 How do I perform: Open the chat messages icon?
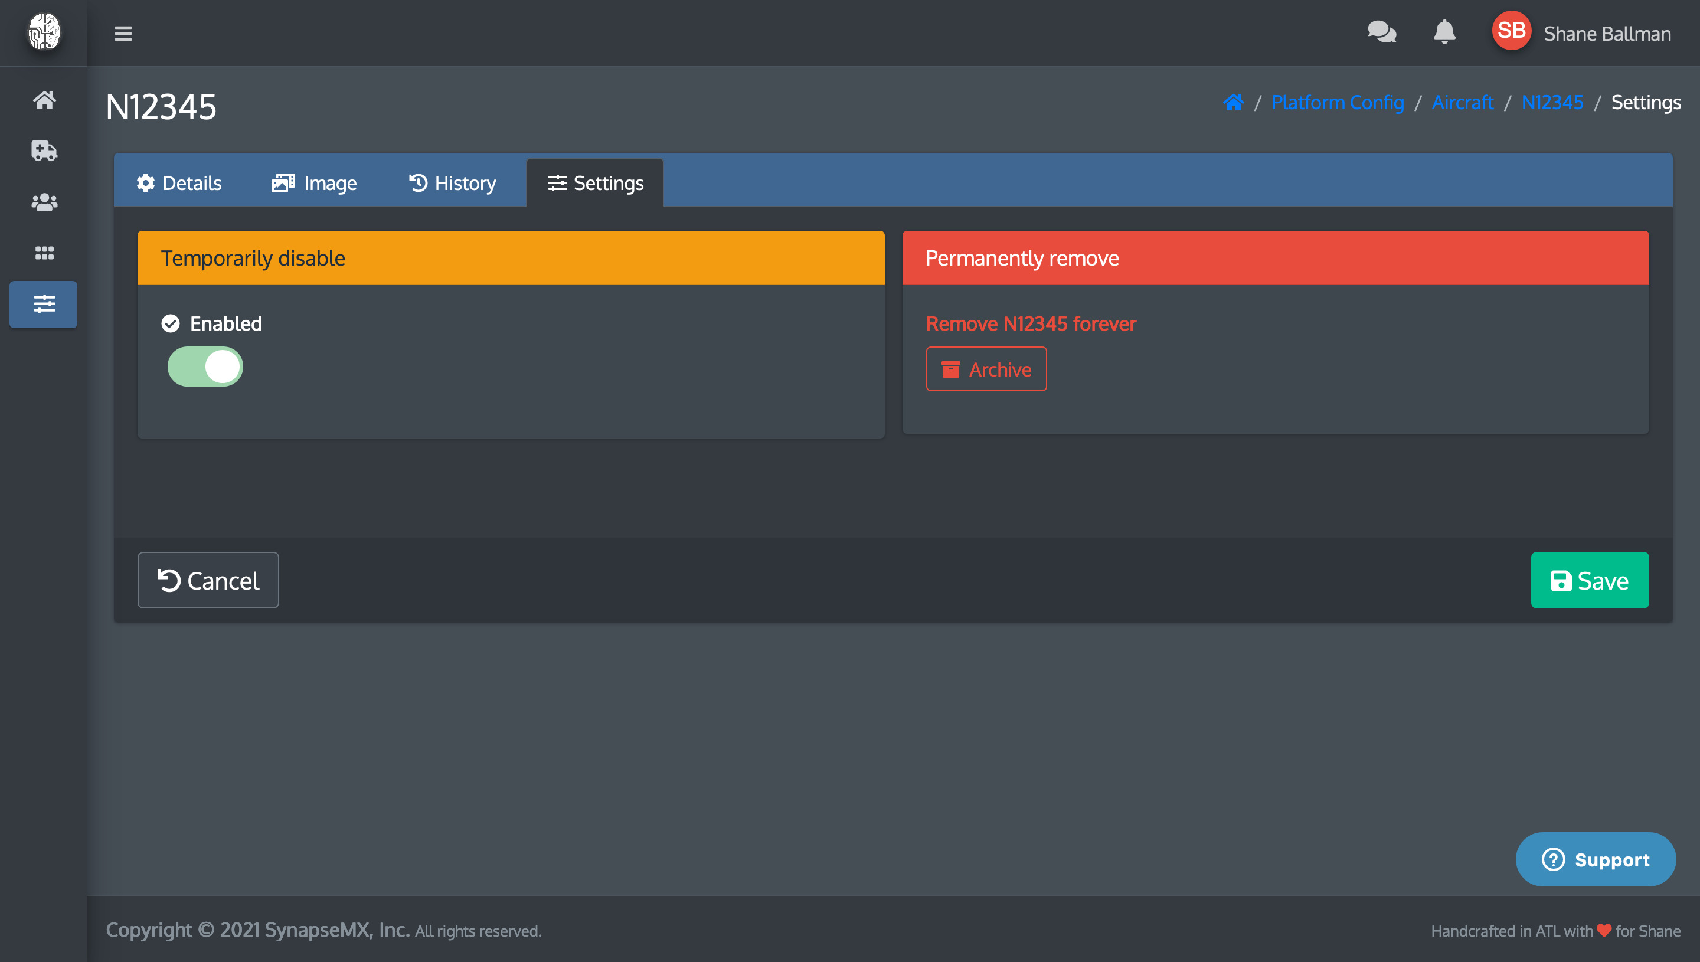tap(1381, 32)
